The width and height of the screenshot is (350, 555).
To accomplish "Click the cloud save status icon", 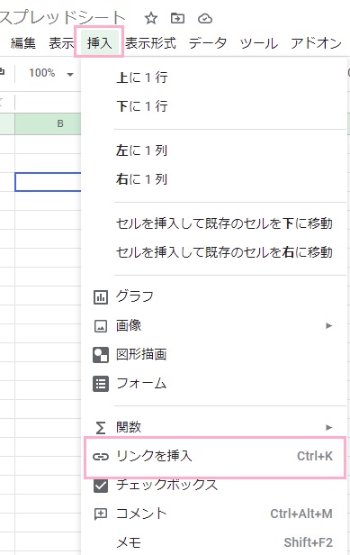I will [205, 18].
